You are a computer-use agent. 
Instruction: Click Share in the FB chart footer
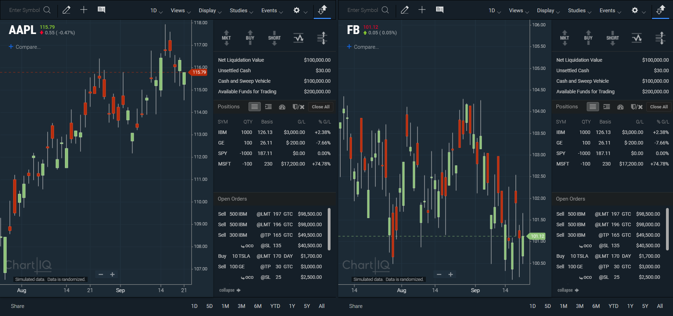tap(356, 306)
